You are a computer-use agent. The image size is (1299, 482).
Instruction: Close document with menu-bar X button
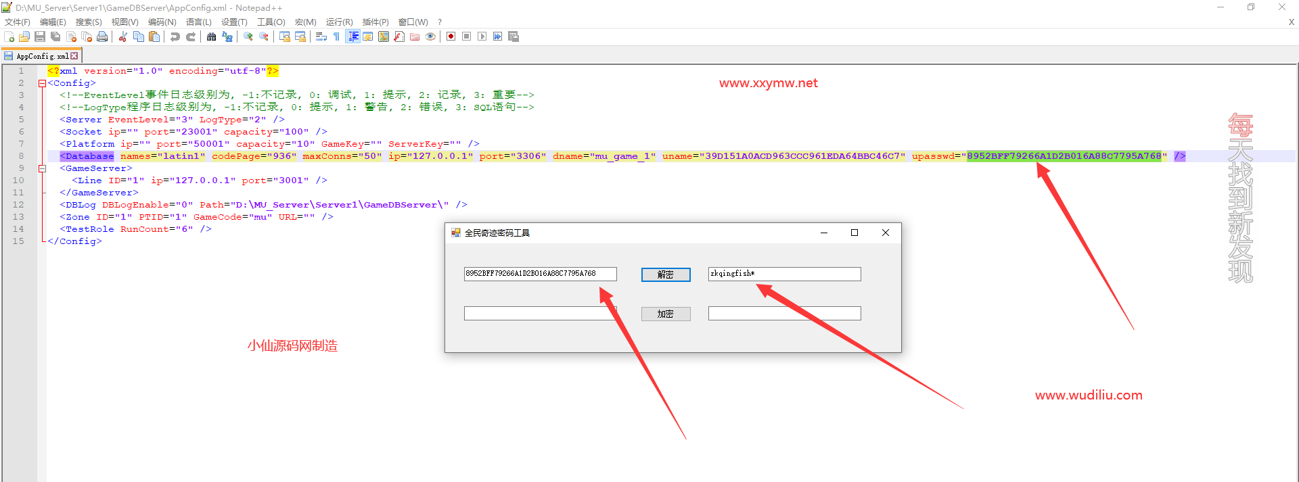click(x=1291, y=22)
